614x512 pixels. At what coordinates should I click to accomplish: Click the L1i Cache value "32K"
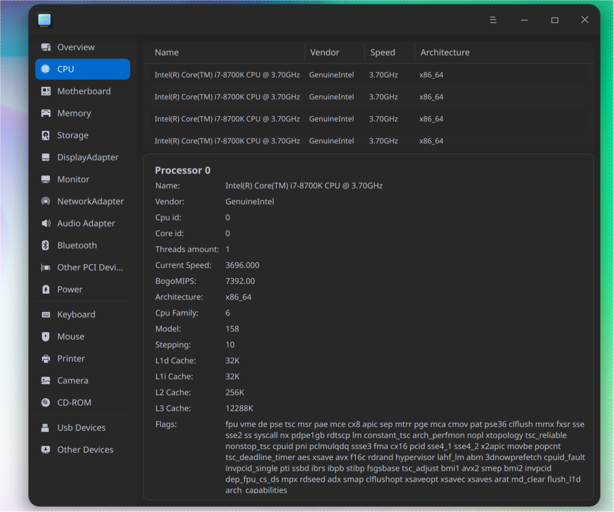232,377
